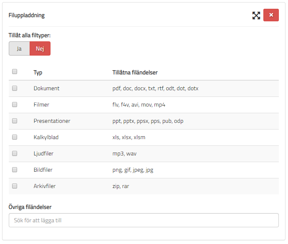Click the Filuppladdning panel title
288x244 pixels.
27,15
